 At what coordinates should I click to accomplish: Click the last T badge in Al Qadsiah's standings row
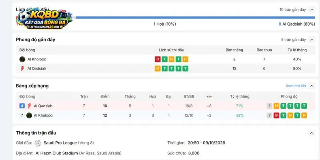tap(304, 106)
